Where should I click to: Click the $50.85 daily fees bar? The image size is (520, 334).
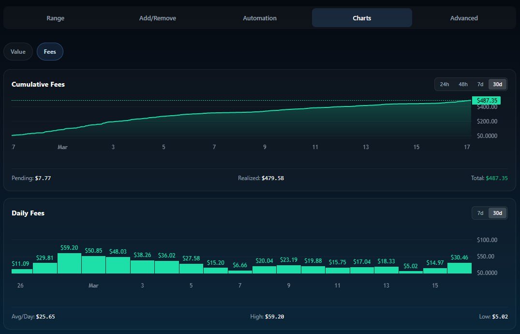point(93,265)
